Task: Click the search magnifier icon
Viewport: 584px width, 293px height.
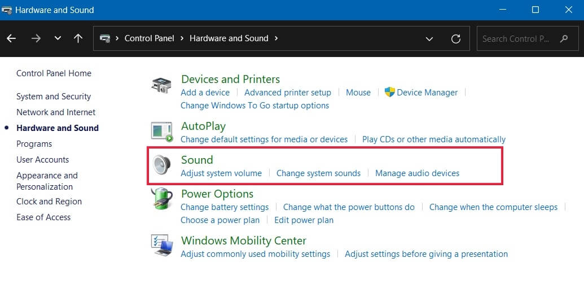Action: (564, 38)
